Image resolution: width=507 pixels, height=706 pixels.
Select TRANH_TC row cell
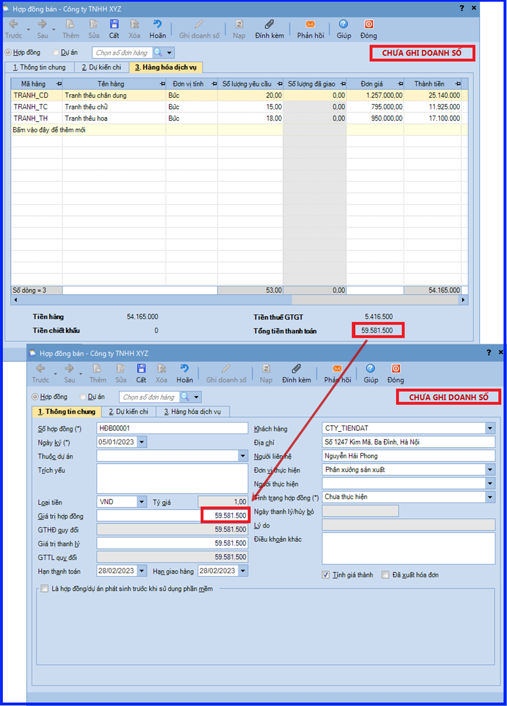37,106
